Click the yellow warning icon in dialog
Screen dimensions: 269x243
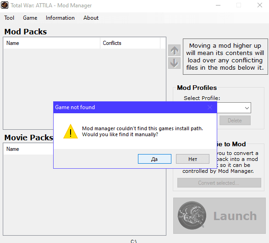point(71,132)
